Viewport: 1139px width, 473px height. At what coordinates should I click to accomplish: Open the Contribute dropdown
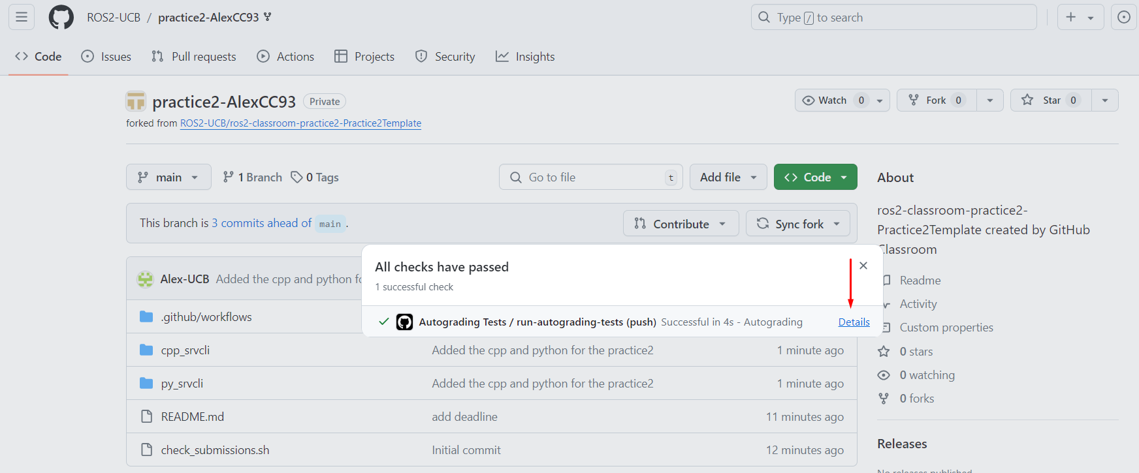[x=681, y=224]
